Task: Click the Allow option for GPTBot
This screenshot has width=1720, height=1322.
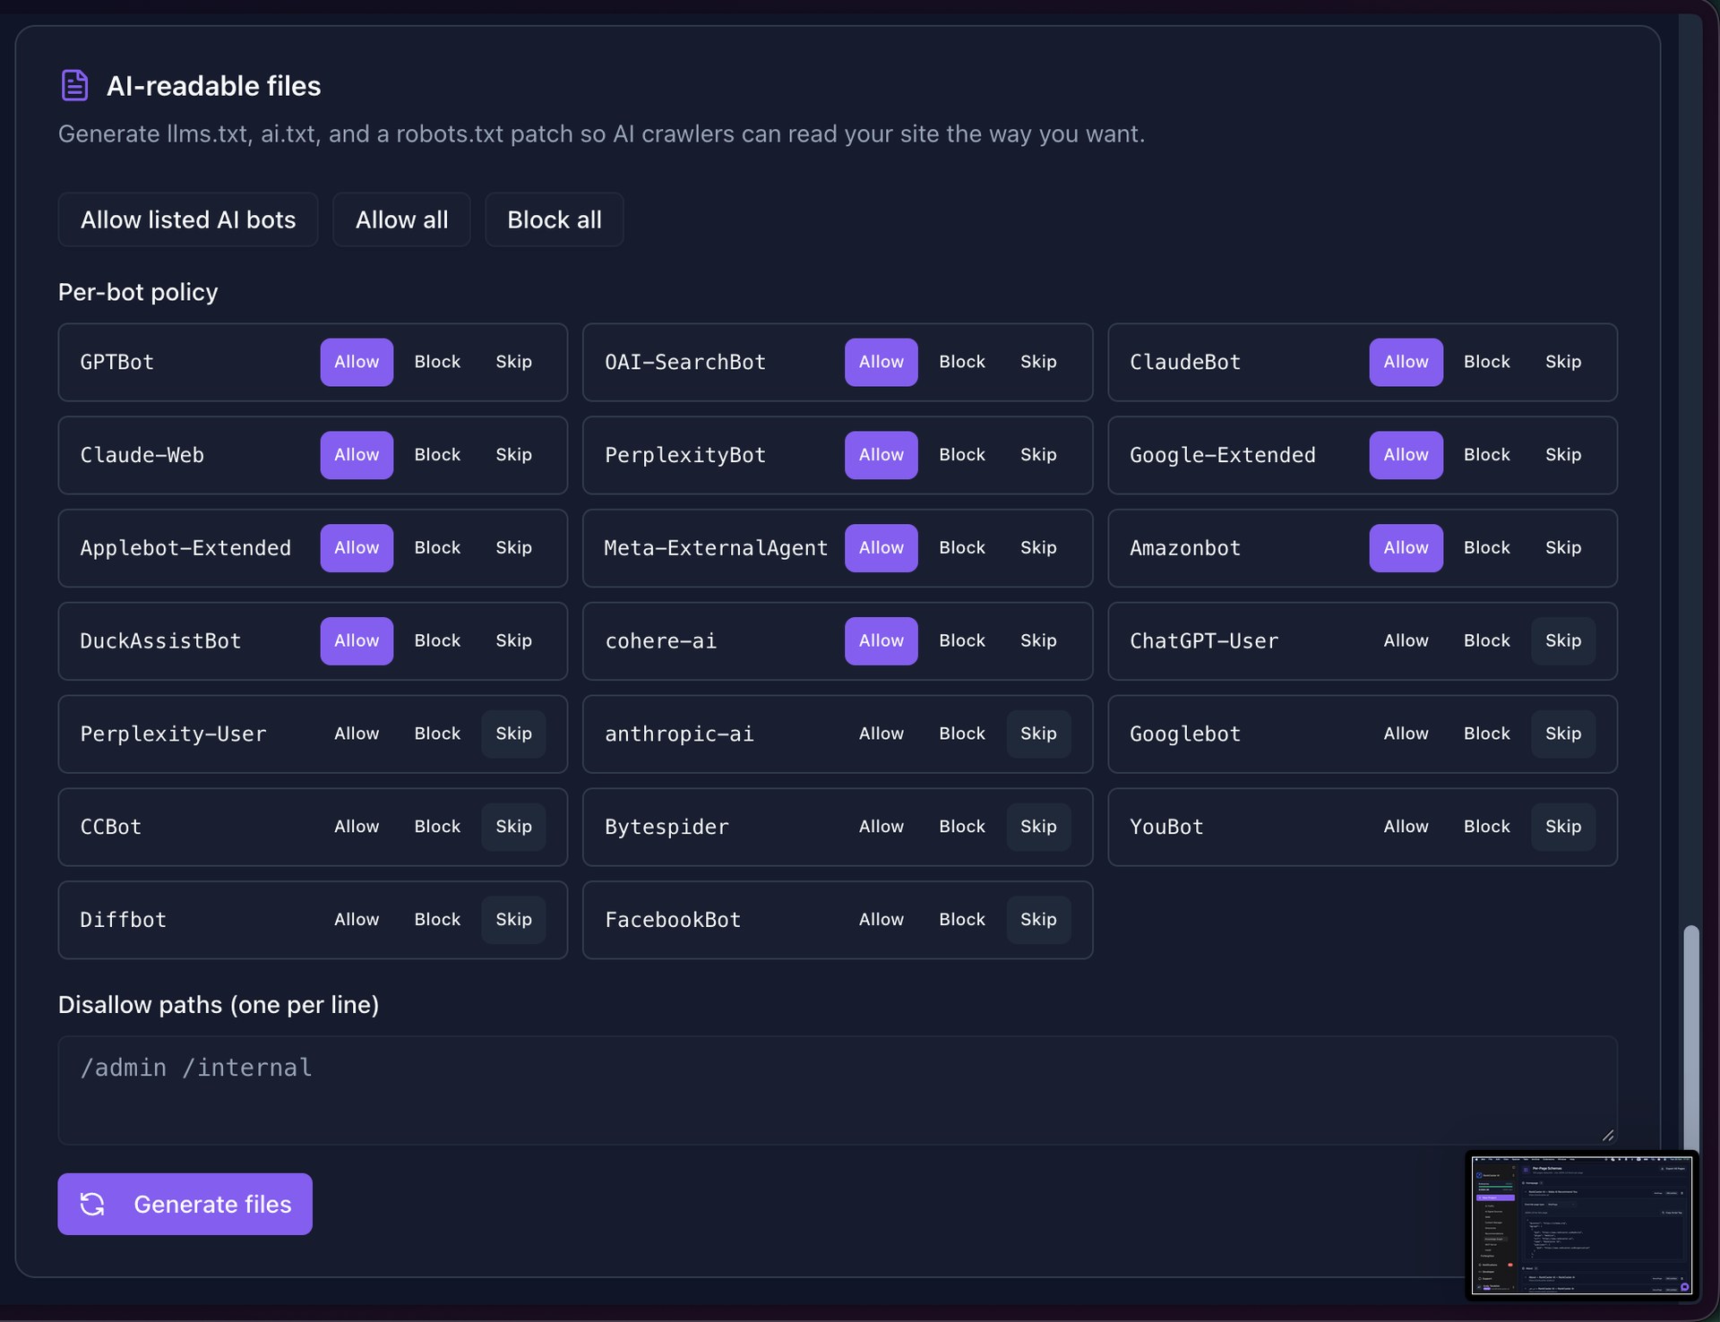Action: tap(357, 362)
